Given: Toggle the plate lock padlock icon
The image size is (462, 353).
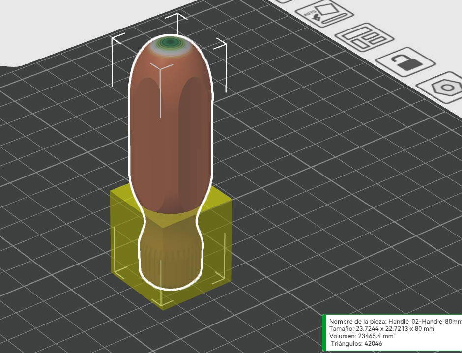Looking at the screenshot, I should tap(405, 62).
